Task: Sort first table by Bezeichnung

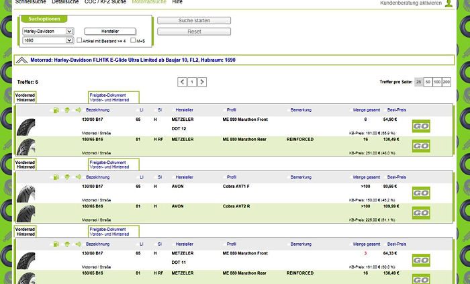Action: click(98, 110)
